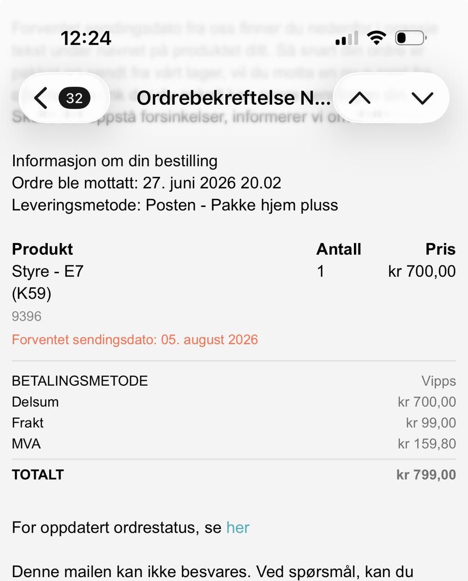Tap the battery indicator icon
Viewport: 468px width, 581px height.
coord(411,38)
